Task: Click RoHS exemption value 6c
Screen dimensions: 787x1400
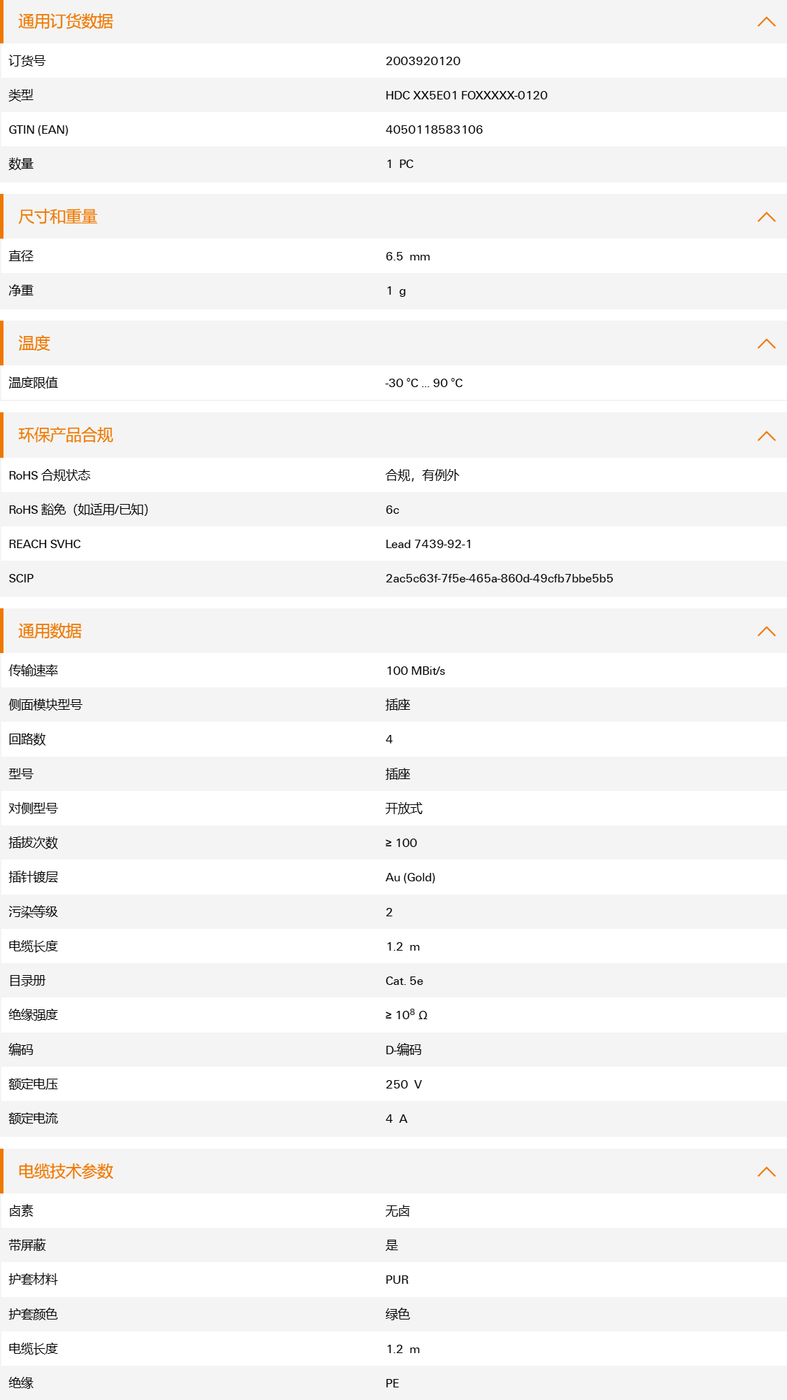Action: pyautogui.click(x=392, y=510)
